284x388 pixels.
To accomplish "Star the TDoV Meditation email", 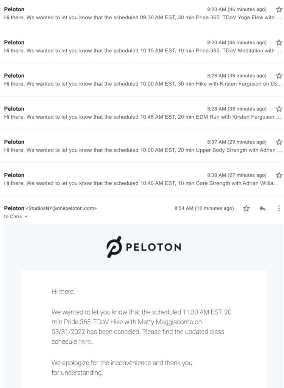I will click(x=279, y=42).
